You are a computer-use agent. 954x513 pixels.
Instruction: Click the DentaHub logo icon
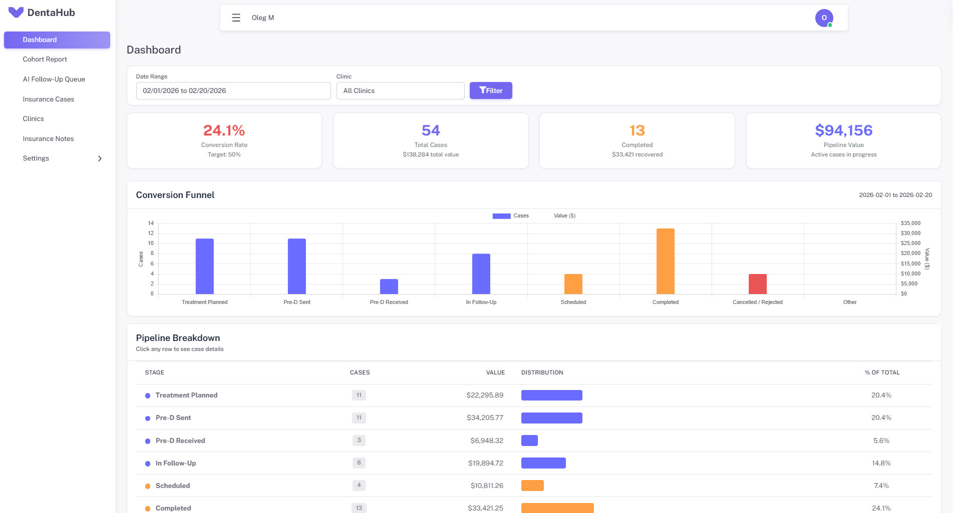[x=16, y=12]
